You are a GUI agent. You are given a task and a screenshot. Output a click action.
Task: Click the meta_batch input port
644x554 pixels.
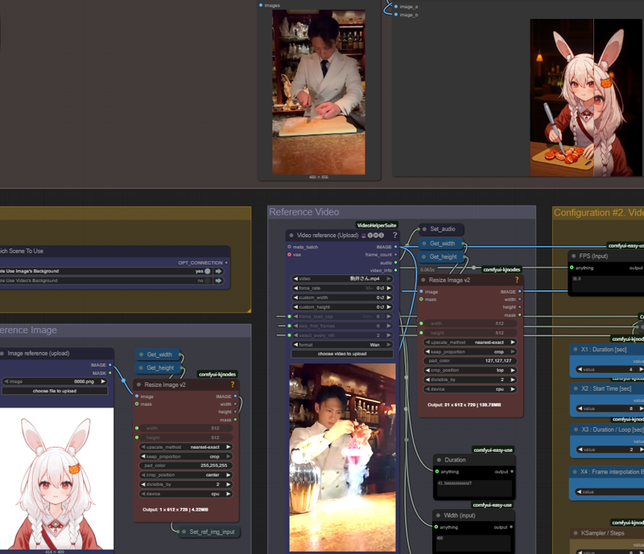click(290, 247)
